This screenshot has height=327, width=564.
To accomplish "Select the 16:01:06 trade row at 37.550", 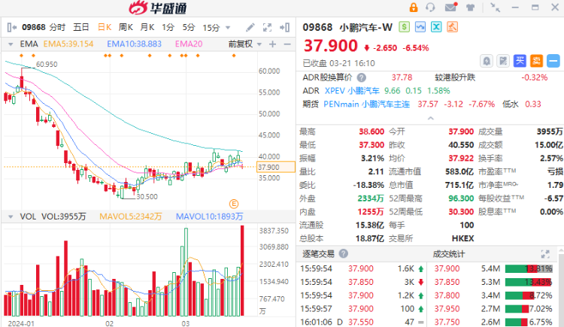I will tap(363, 322).
